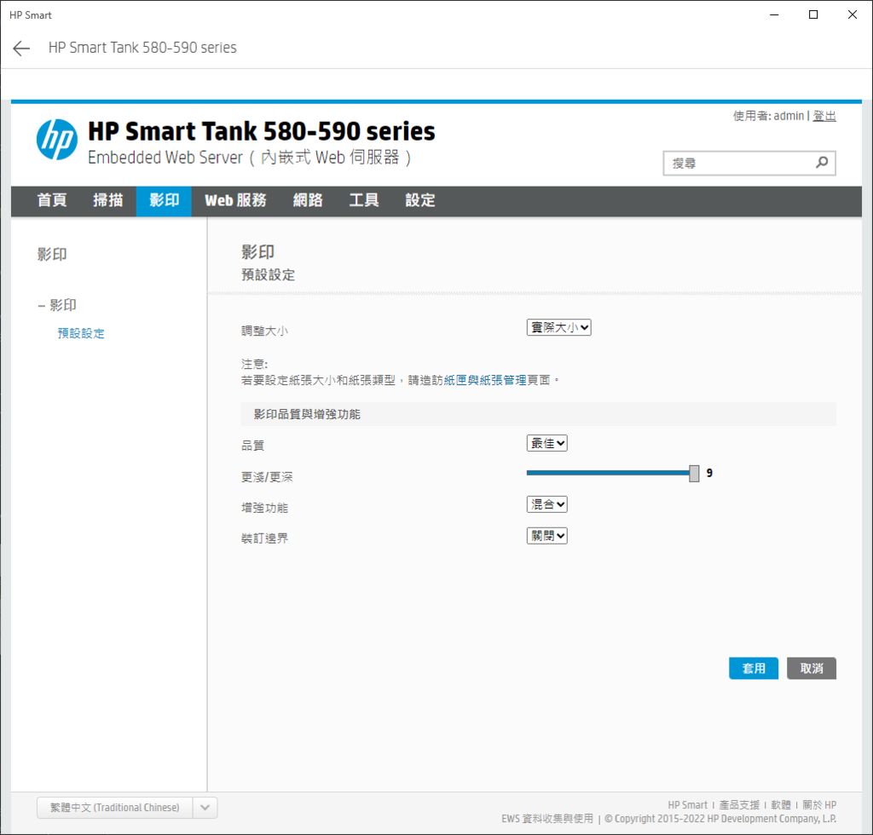Close the HP Smart window
Viewport: 873px width, 835px height.
(x=853, y=14)
